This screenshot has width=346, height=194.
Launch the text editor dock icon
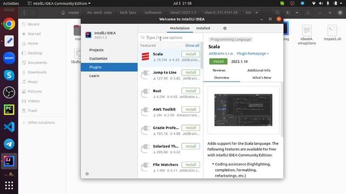click(9, 41)
